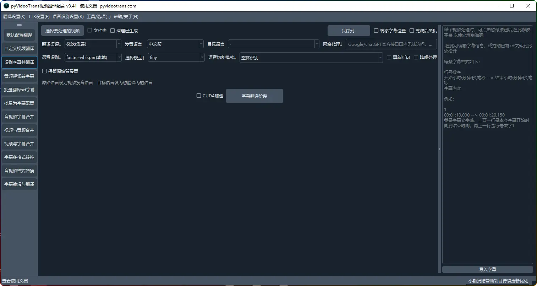Open the 翻译渠道 dropdown showing 微软(免费)

[93, 44]
